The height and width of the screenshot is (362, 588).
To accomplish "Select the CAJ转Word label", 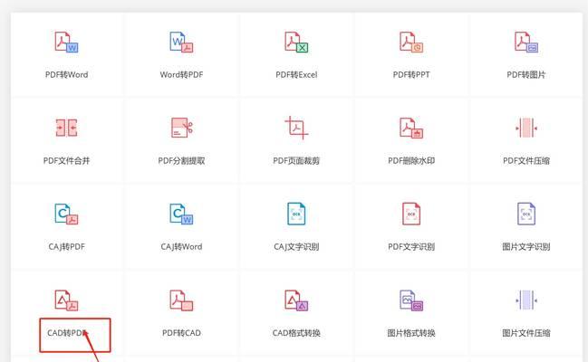I will 181,246.
